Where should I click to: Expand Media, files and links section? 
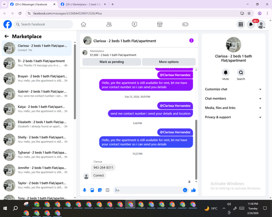233,108
